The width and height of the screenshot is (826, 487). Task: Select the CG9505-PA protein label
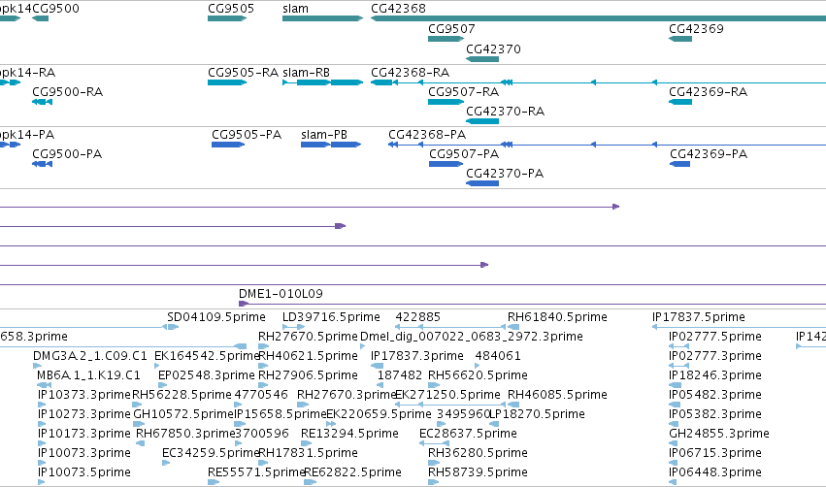pos(247,134)
